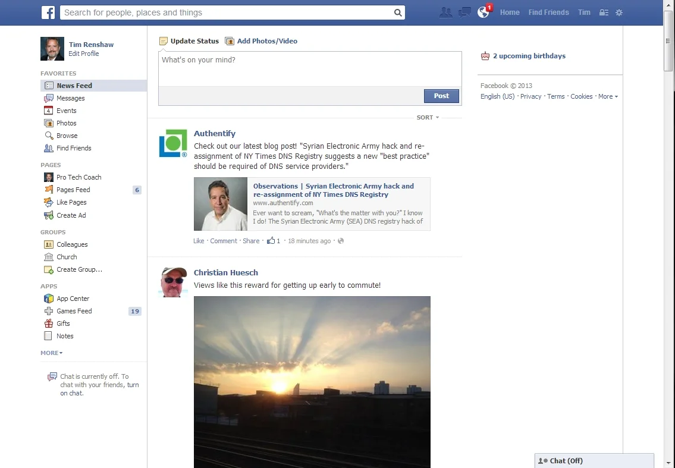Open Tim profile in top bar

[x=584, y=12]
